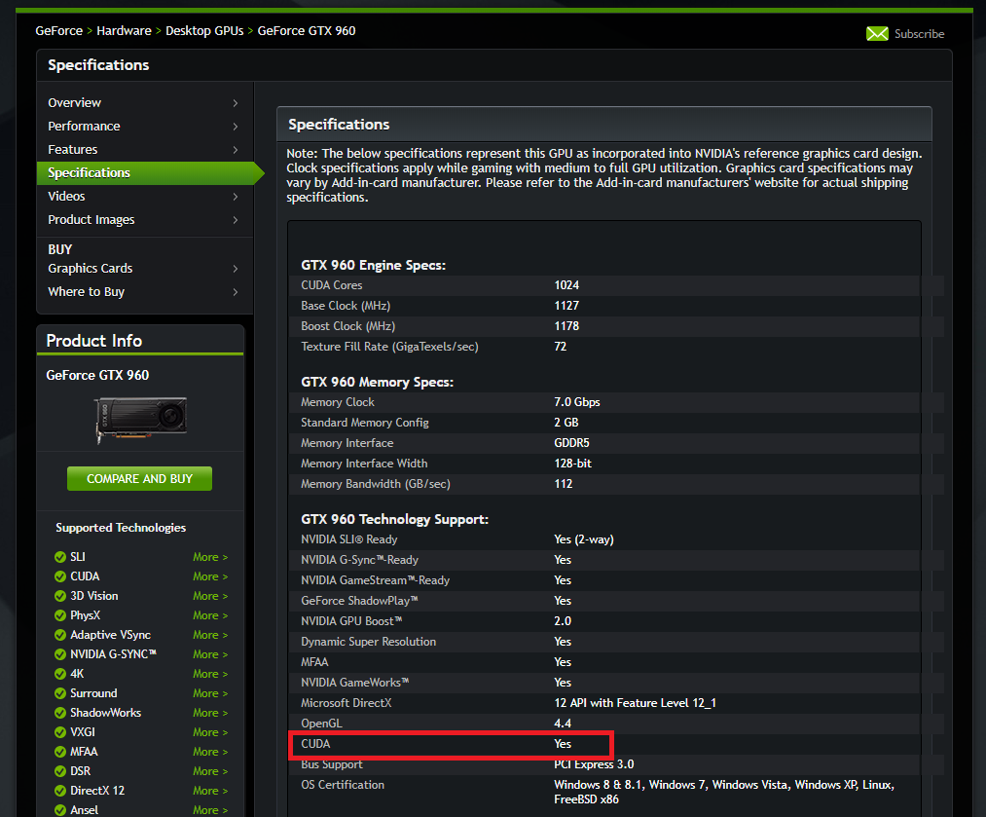Screen dimensions: 986x817
Task: Click the chevron next to Graphics Cards
Action: pos(236,268)
